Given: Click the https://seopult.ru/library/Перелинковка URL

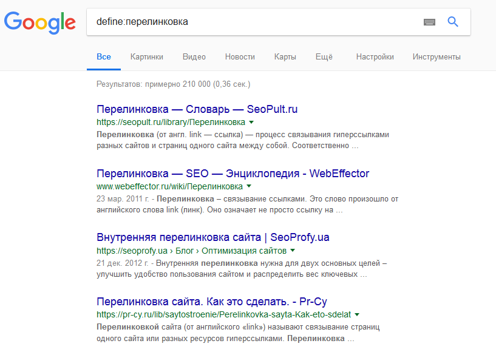Looking at the screenshot, I should pos(171,122).
